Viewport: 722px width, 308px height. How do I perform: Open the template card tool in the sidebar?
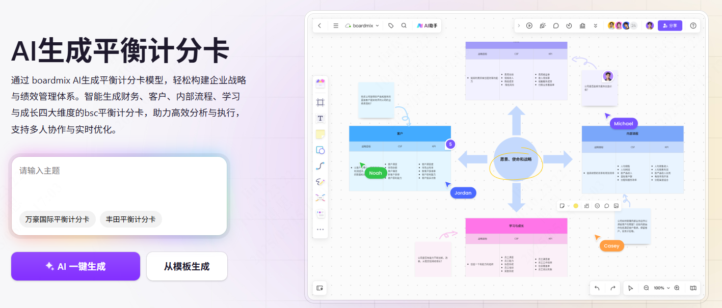coord(320,214)
